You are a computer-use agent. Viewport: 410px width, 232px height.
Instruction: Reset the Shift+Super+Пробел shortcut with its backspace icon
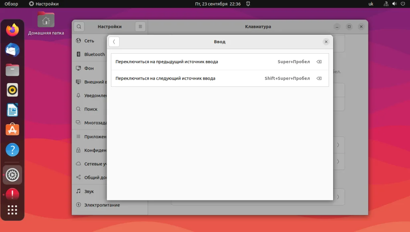(x=319, y=78)
